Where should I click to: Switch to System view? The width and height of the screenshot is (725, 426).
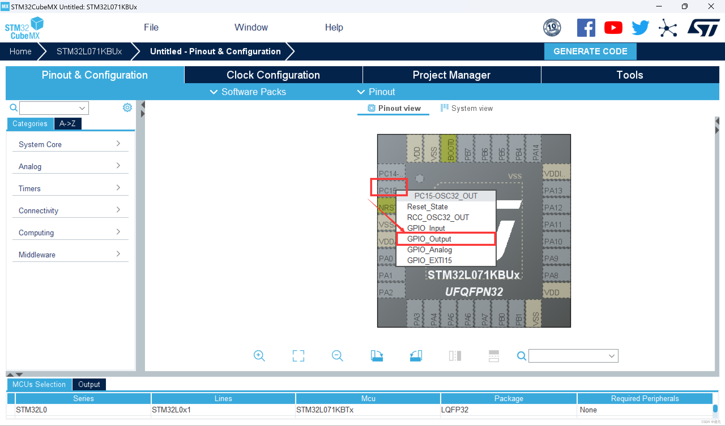(467, 108)
